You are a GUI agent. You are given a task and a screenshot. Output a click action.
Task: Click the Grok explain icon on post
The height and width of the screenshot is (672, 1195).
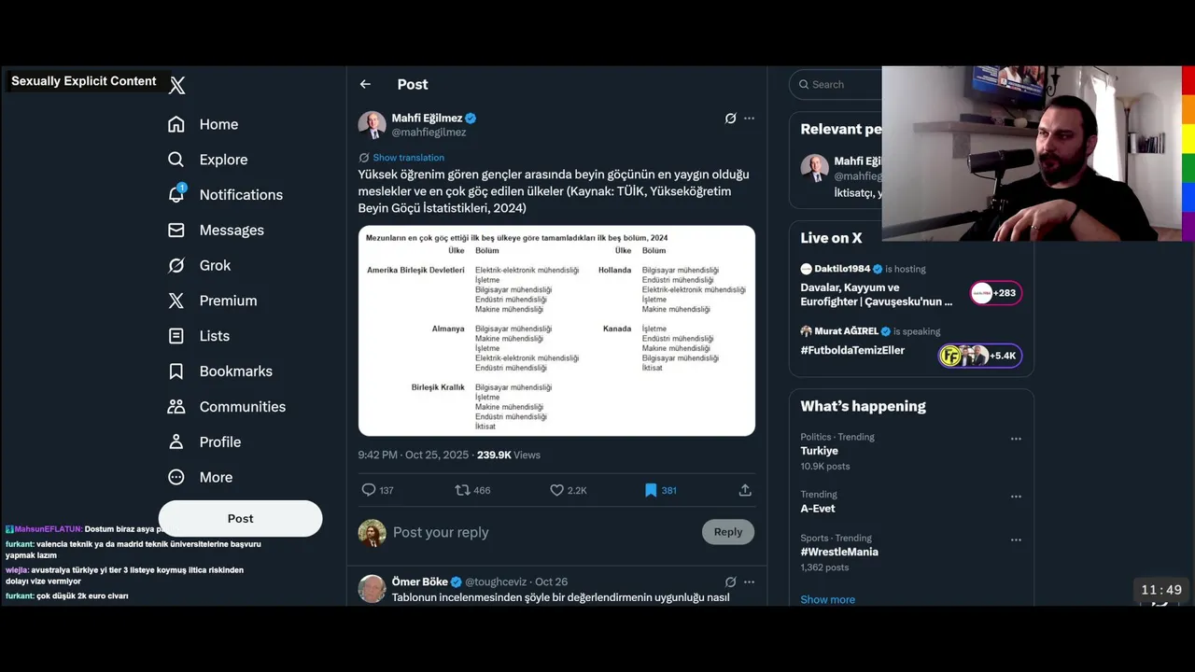pos(730,119)
